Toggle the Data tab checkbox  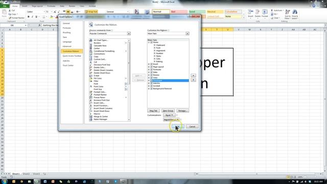click(x=152, y=72)
